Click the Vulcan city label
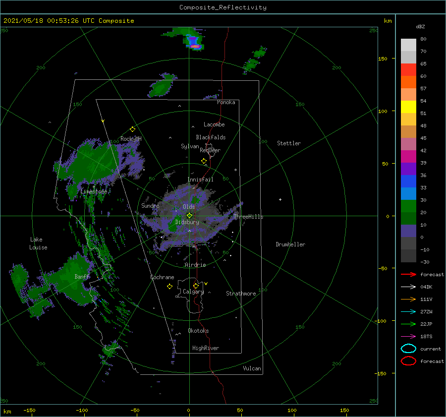 252,368
